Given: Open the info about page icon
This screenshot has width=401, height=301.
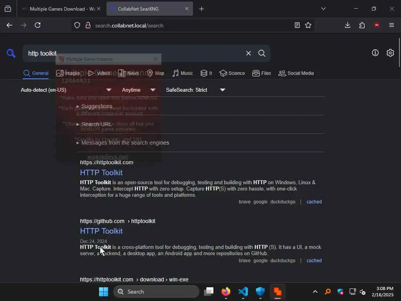Looking at the screenshot, I should (x=375, y=53).
